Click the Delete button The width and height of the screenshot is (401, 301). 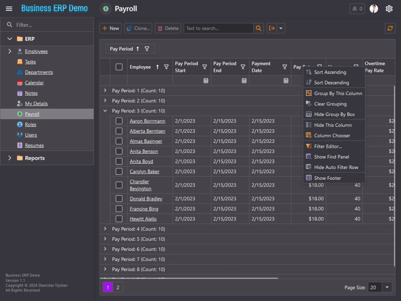coord(168,28)
